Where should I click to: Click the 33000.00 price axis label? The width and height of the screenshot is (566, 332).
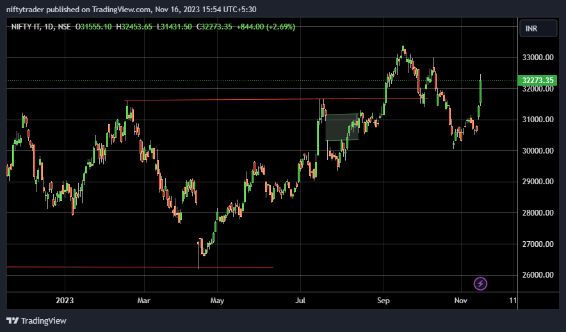point(538,58)
